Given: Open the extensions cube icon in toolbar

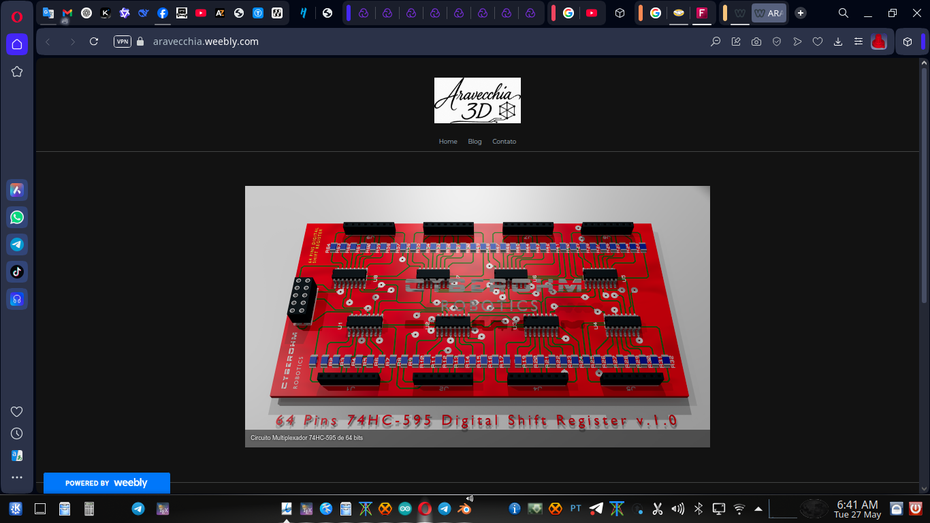Looking at the screenshot, I should 908,42.
